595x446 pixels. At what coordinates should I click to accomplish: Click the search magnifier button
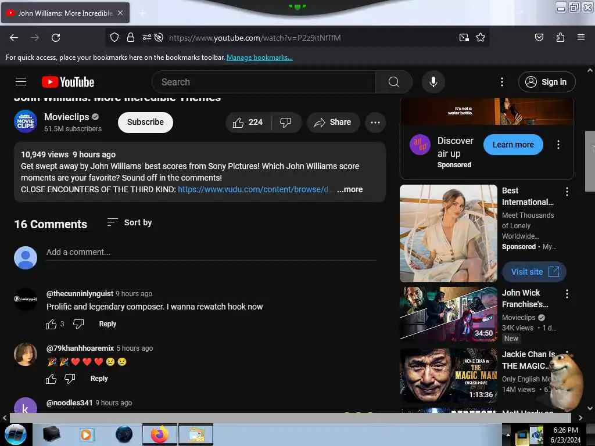tap(393, 82)
